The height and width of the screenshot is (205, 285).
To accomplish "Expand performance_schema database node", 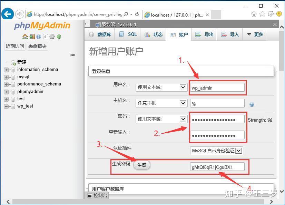I will coord(6,84).
